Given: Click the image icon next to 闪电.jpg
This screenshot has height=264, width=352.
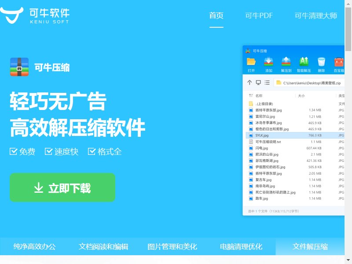Looking at the screenshot, I should pyautogui.click(x=251, y=148).
